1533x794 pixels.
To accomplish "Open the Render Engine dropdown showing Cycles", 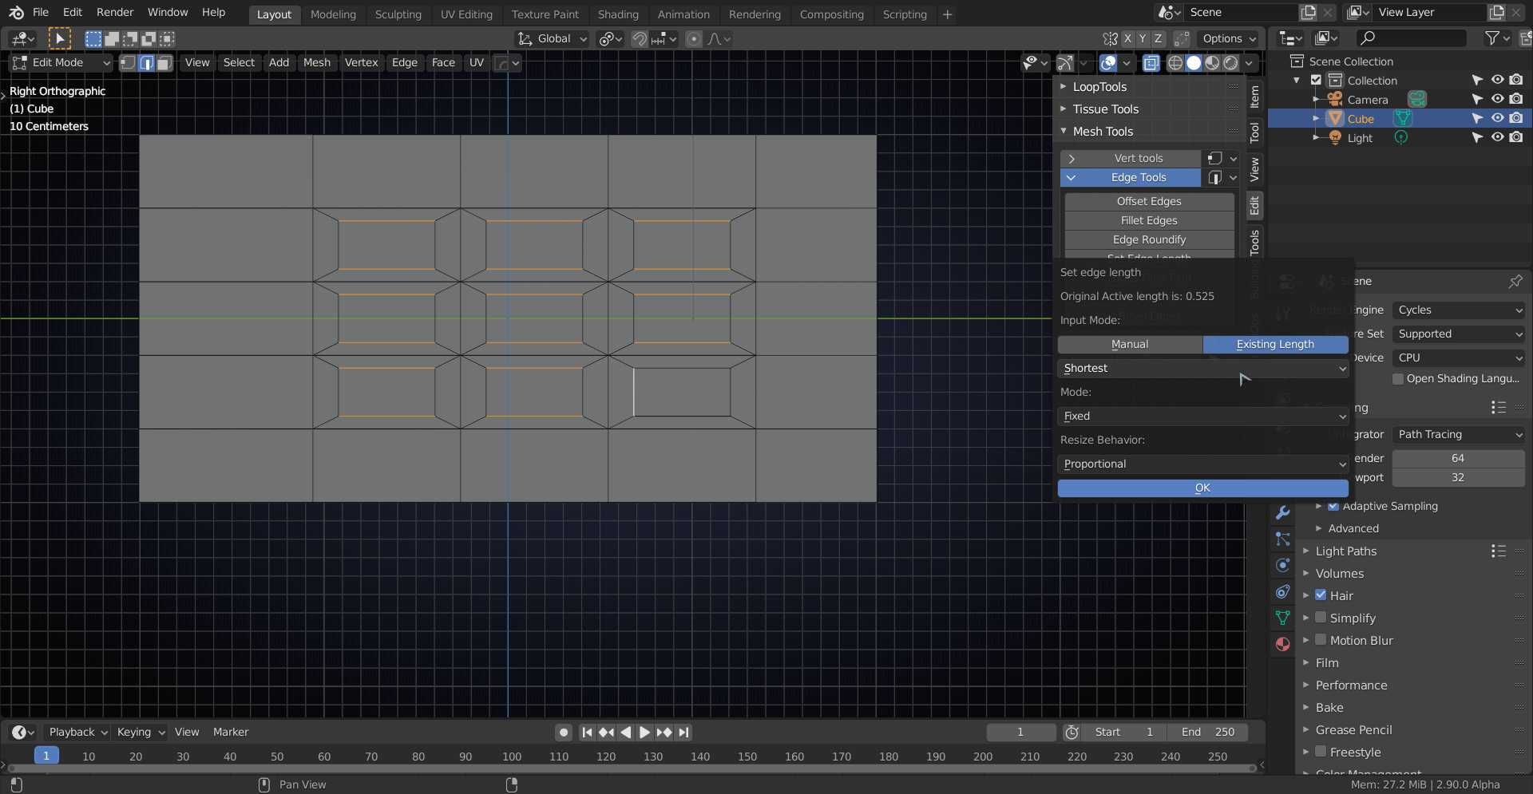I will pos(1458,310).
